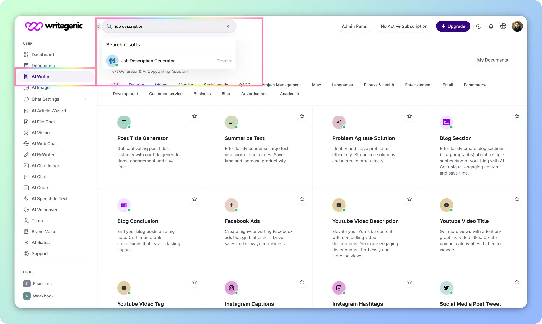This screenshot has height=324, width=542.
Task: Filter templates by Email
Action: pyautogui.click(x=448, y=85)
